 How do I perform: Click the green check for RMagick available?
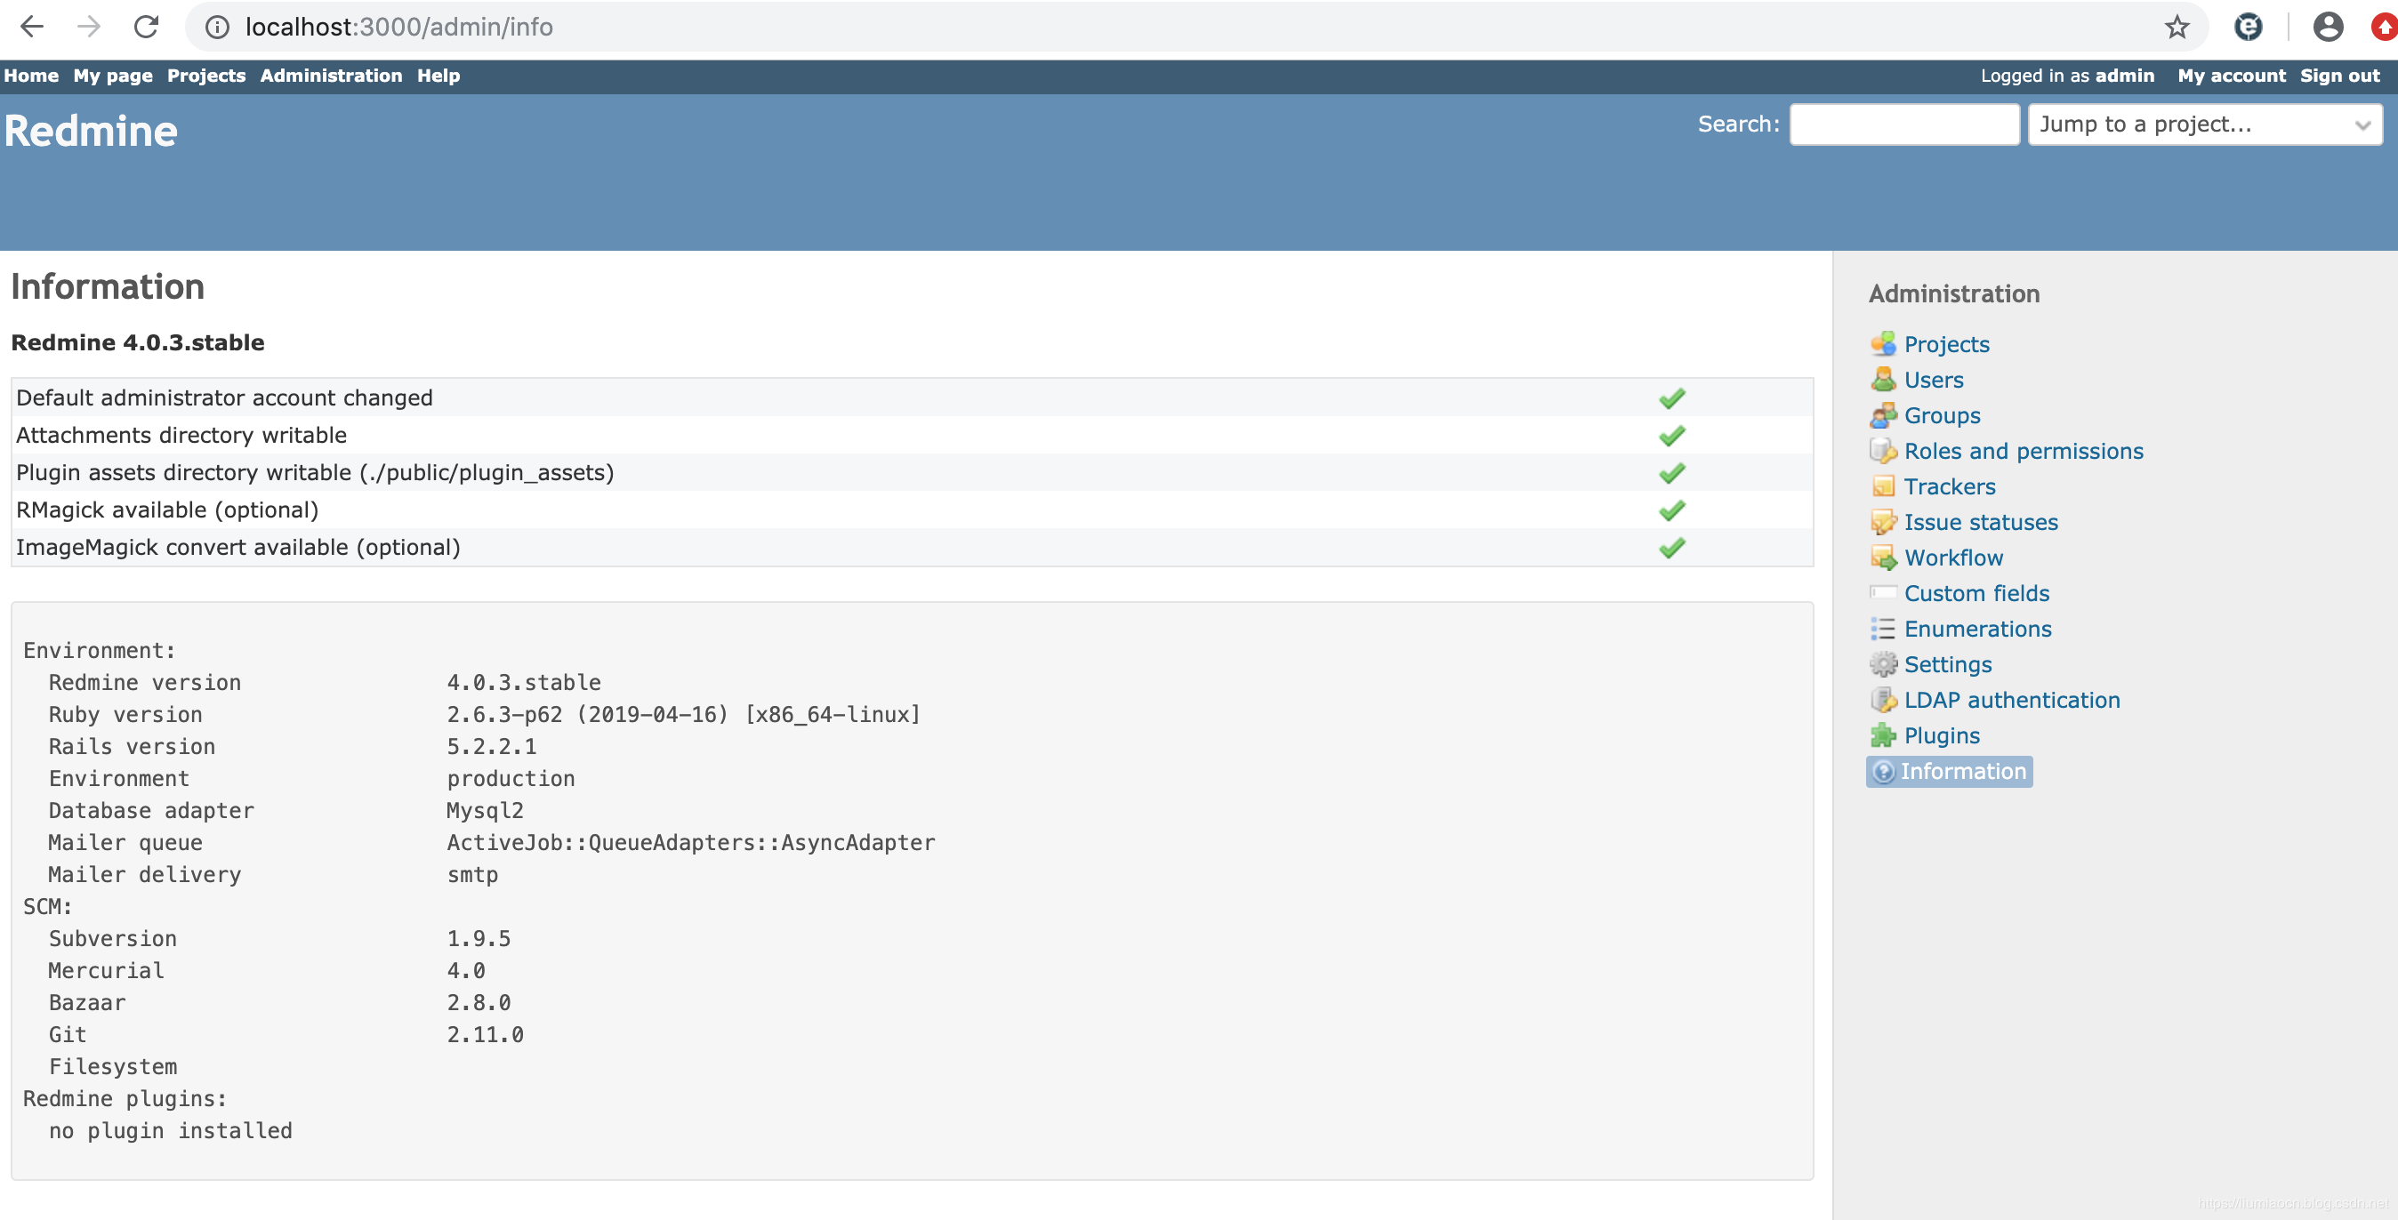1671,510
